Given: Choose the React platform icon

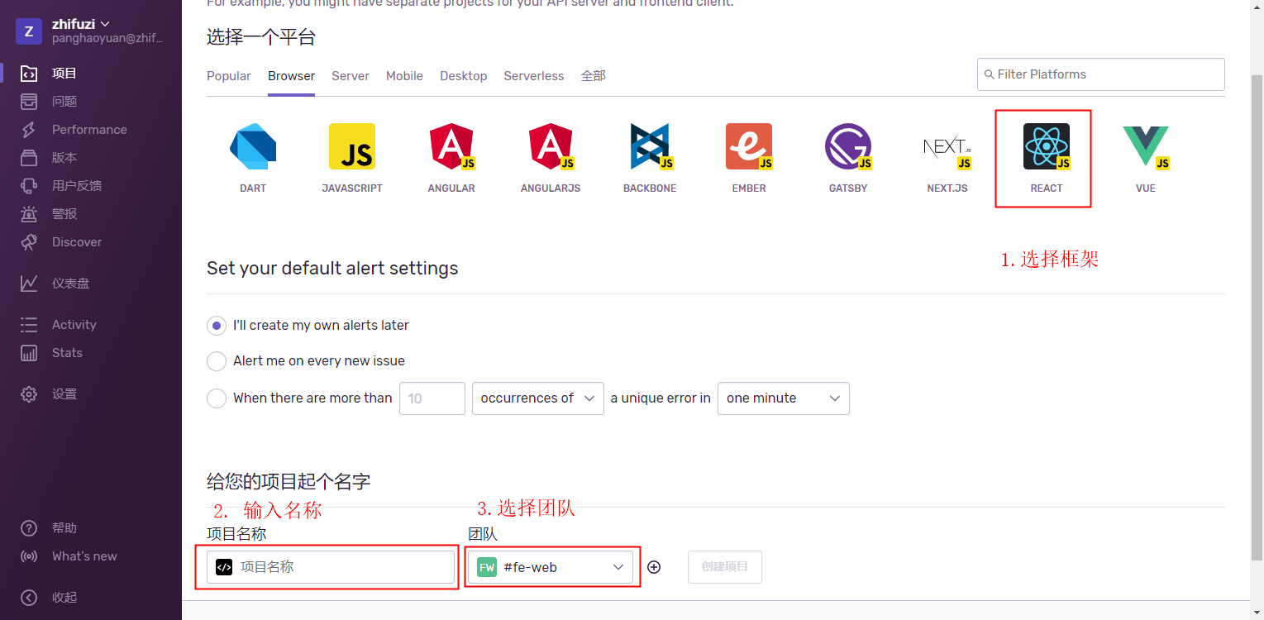Looking at the screenshot, I should [x=1047, y=146].
